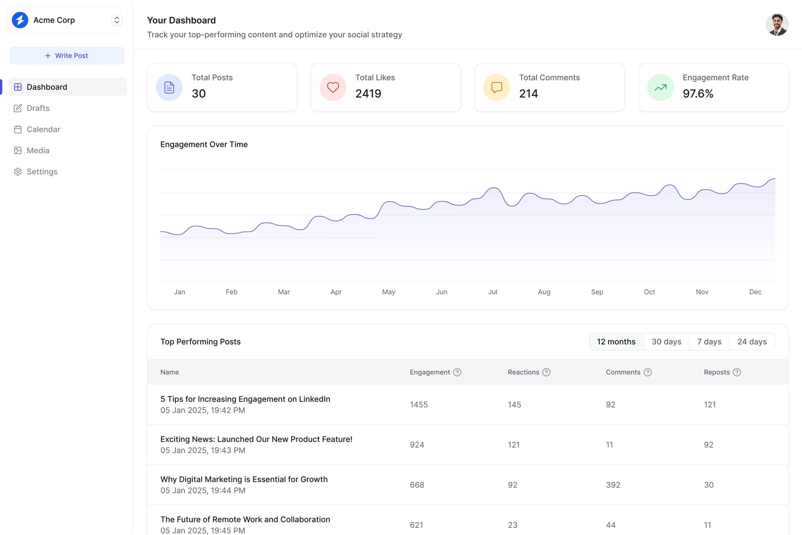Select the 24 days time range

pos(752,342)
